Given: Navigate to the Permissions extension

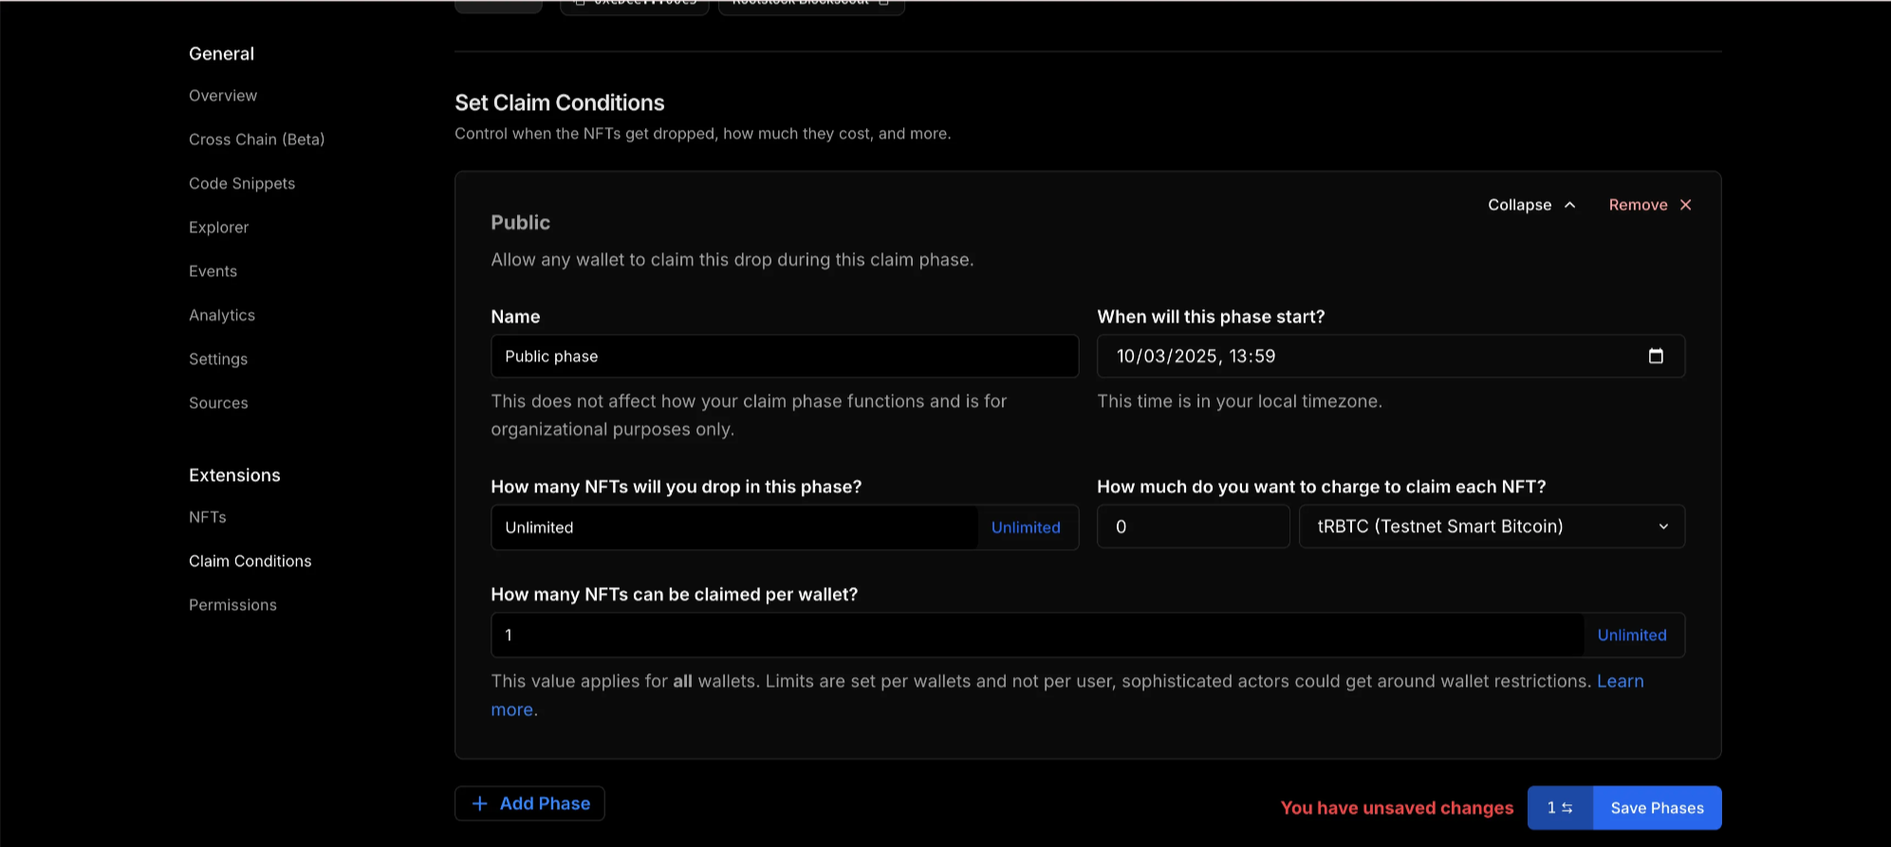Looking at the screenshot, I should point(232,605).
